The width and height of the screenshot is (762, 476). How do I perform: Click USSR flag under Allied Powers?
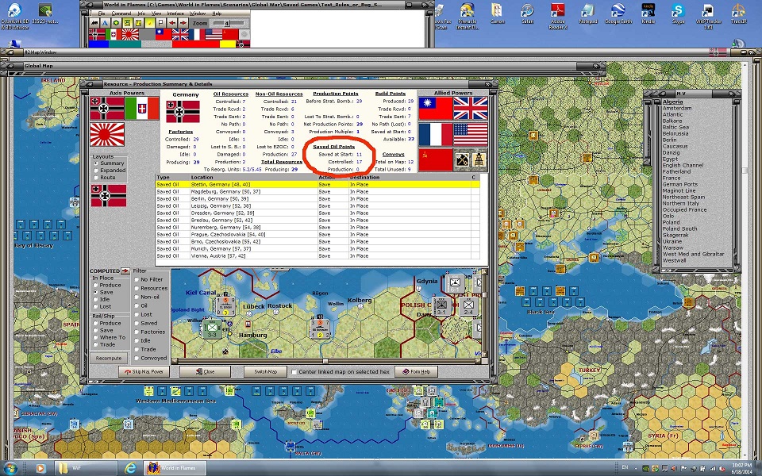pos(436,159)
